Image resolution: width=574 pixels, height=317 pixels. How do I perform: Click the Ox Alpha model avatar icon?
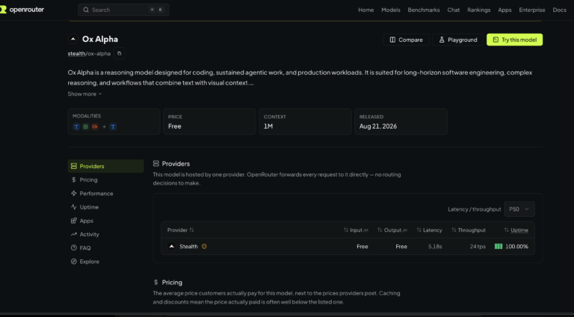pyautogui.click(x=72, y=39)
